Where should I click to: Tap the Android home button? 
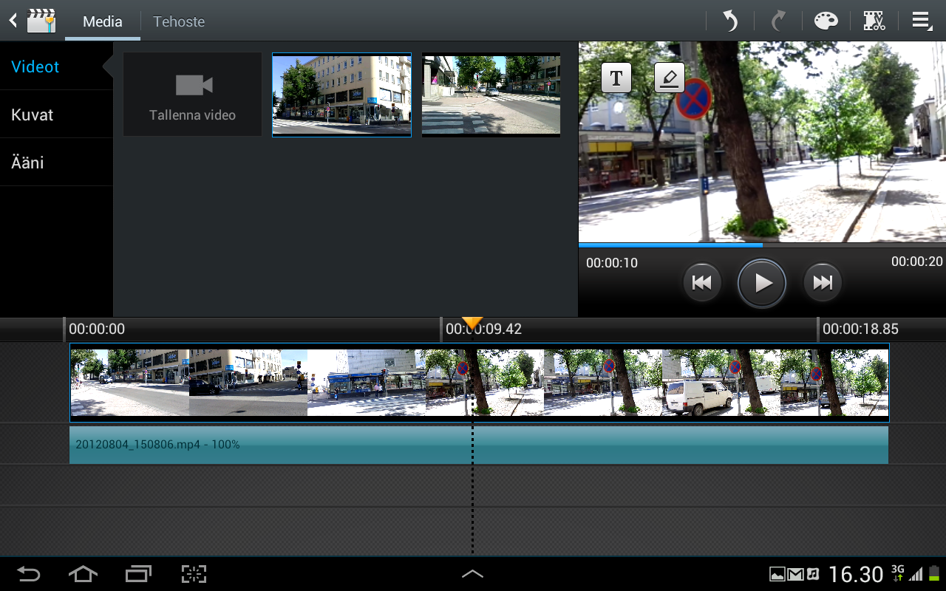pyautogui.click(x=83, y=574)
